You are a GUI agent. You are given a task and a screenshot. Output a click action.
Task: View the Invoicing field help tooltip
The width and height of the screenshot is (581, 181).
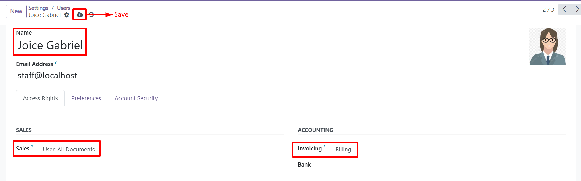point(325,146)
